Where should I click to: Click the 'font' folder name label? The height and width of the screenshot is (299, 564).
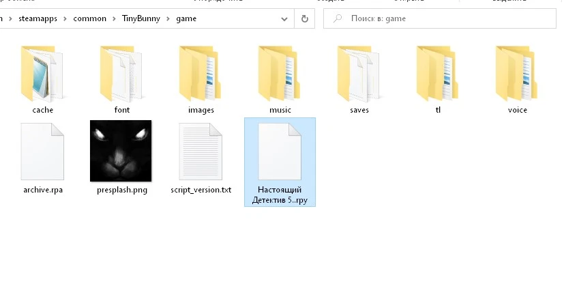(x=122, y=110)
